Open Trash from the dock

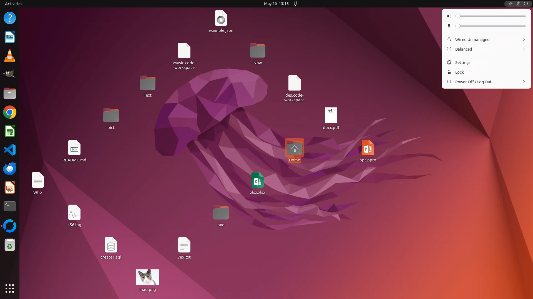pyautogui.click(x=10, y=245)
